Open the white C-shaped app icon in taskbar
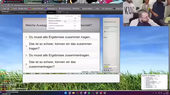This screenshot has height=95, width=170. pyautogui.click(x=81, y=93)
